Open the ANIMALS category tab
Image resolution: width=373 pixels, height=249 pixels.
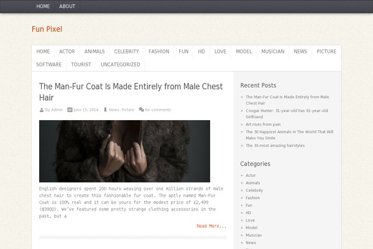[x=94, y=52]
